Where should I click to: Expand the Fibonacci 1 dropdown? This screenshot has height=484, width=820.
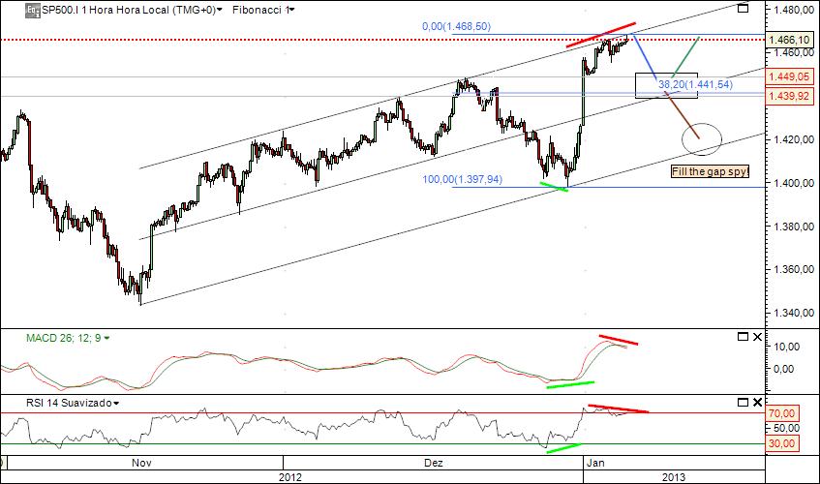tap(291, 10)
